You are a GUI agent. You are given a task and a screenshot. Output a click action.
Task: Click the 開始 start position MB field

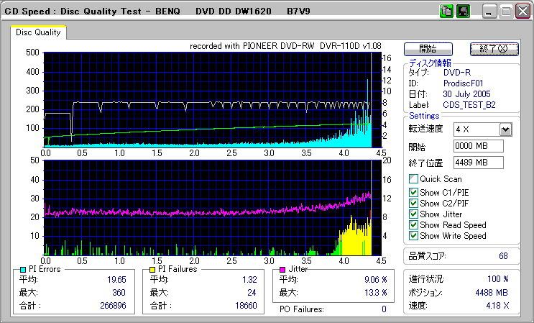[478, 147]
